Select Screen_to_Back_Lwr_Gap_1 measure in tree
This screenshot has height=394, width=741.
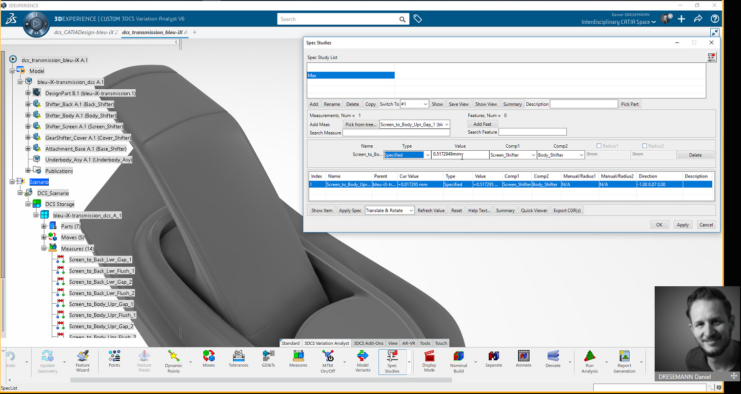coord(100,260)
